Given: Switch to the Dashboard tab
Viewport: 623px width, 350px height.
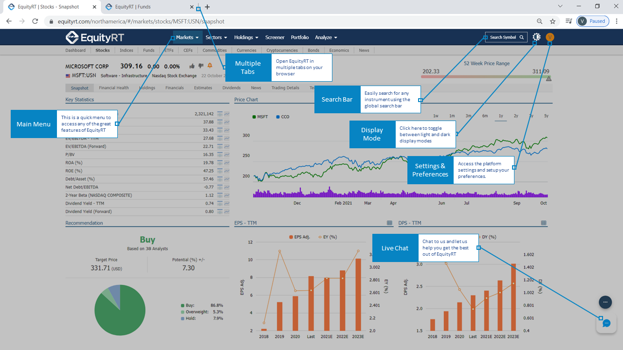Looking at the screenshot, I should pyautogui.click(x=75, y=51).
